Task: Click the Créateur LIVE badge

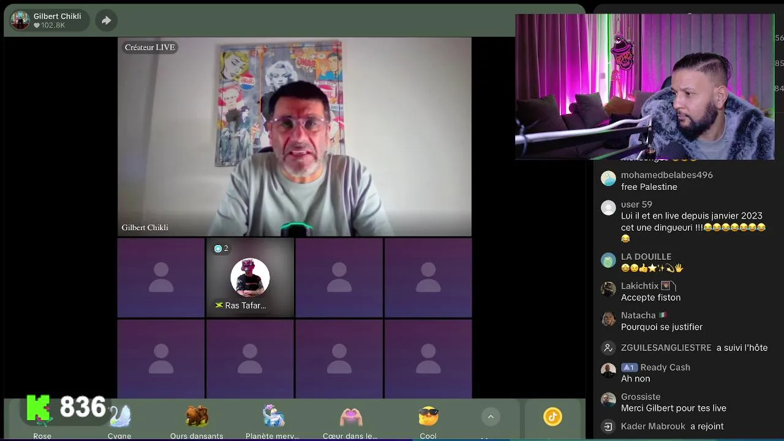Action: point(150,47)
